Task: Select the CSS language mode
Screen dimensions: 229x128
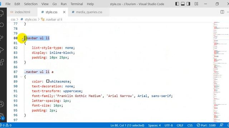Action: (x=190, y=125)
